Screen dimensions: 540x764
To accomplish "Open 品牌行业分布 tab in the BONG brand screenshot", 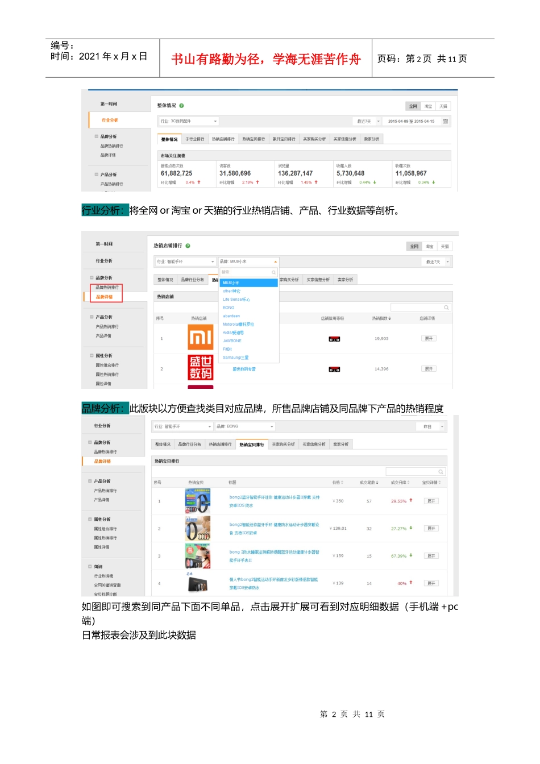I will [190, 445].
